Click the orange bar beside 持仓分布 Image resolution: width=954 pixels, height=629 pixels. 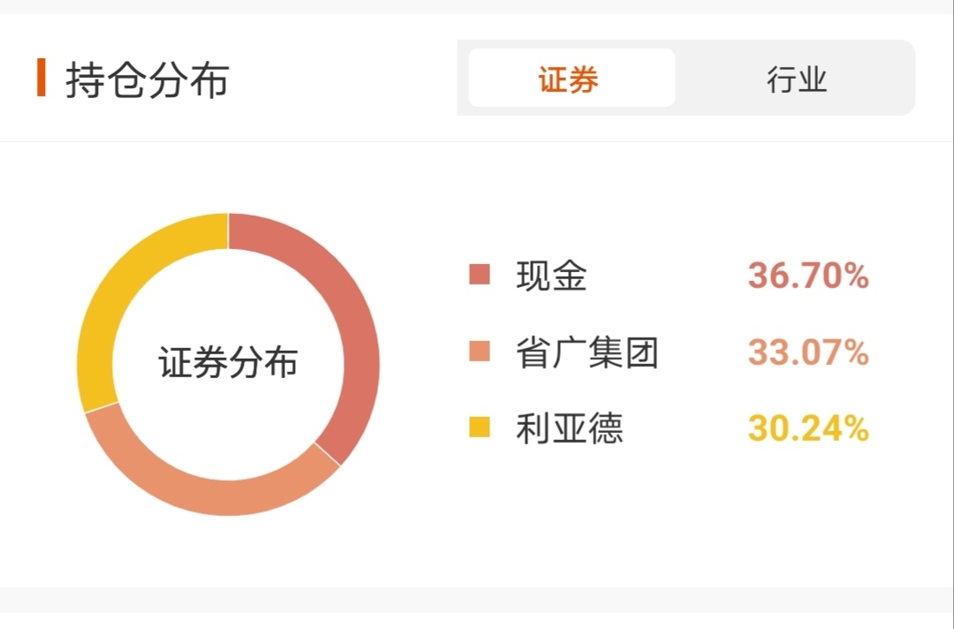click(x=42, y=77)
